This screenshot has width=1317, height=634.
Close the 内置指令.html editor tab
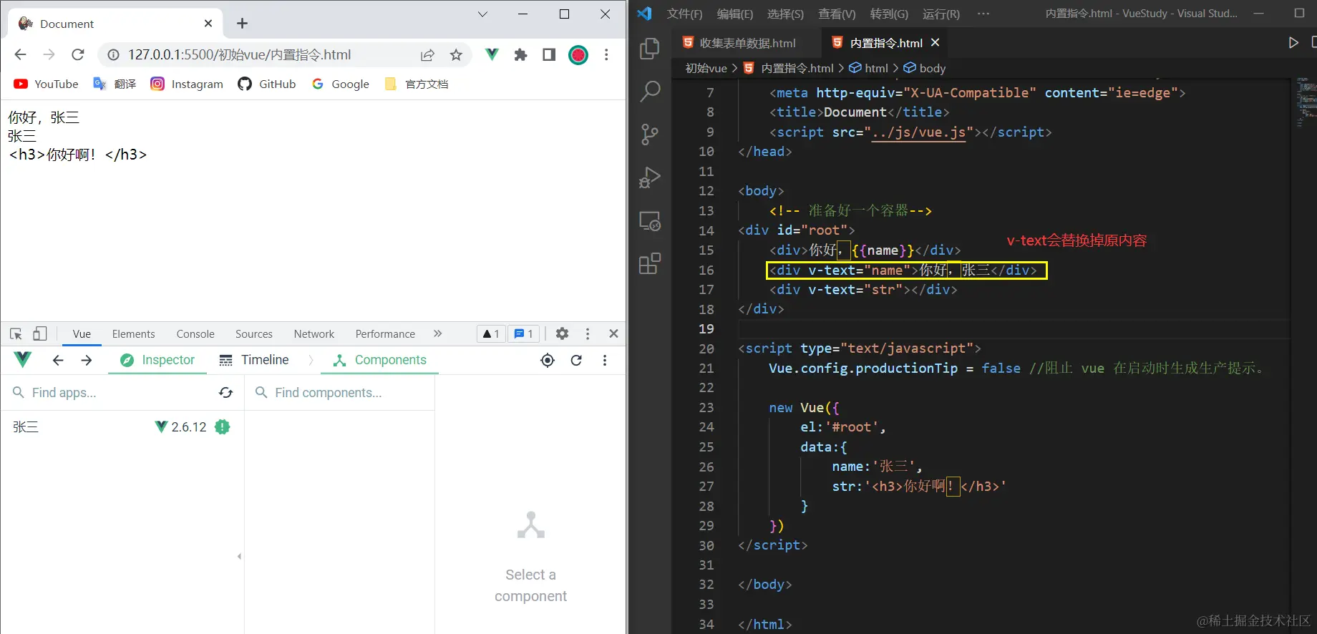coord(935,43)
